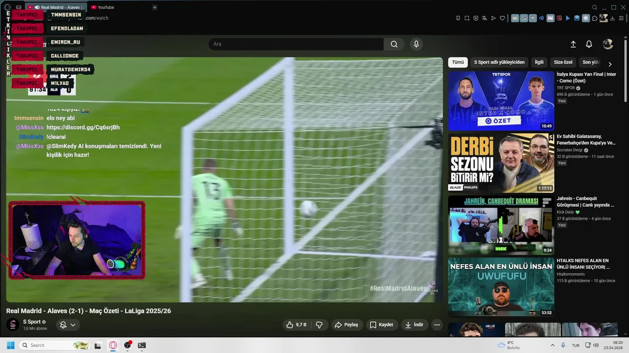Open YouTube notifications bell

[x=589, y=44]
